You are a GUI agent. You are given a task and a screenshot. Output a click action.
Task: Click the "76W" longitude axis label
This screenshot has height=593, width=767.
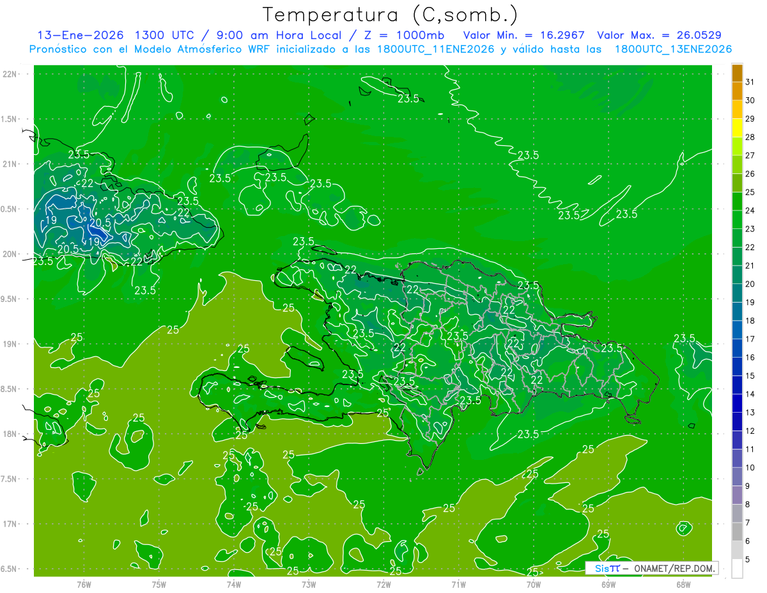84,584
